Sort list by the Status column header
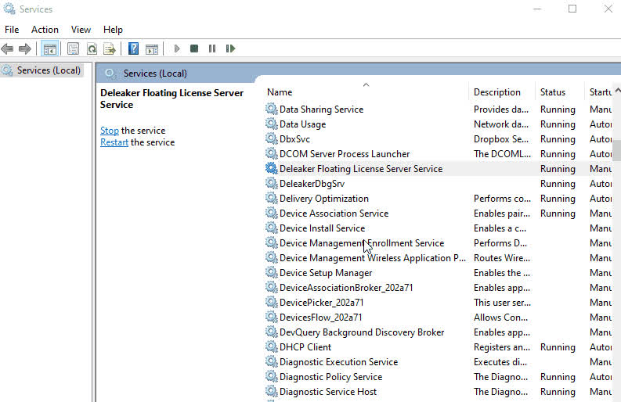Image resolution: width=621 pixels, height=402 pixels. pos(552,92)
